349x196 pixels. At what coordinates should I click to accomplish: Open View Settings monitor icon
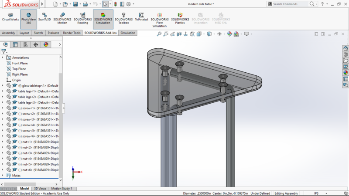pyautogui.click(x=246, y=34)
